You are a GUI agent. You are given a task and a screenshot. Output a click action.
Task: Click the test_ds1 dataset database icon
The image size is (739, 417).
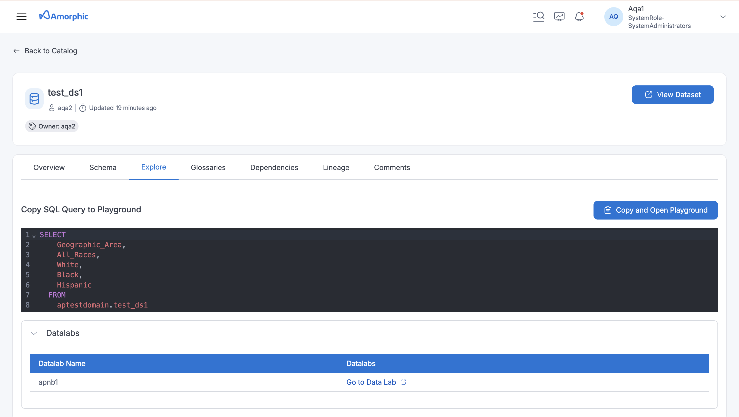34,99
